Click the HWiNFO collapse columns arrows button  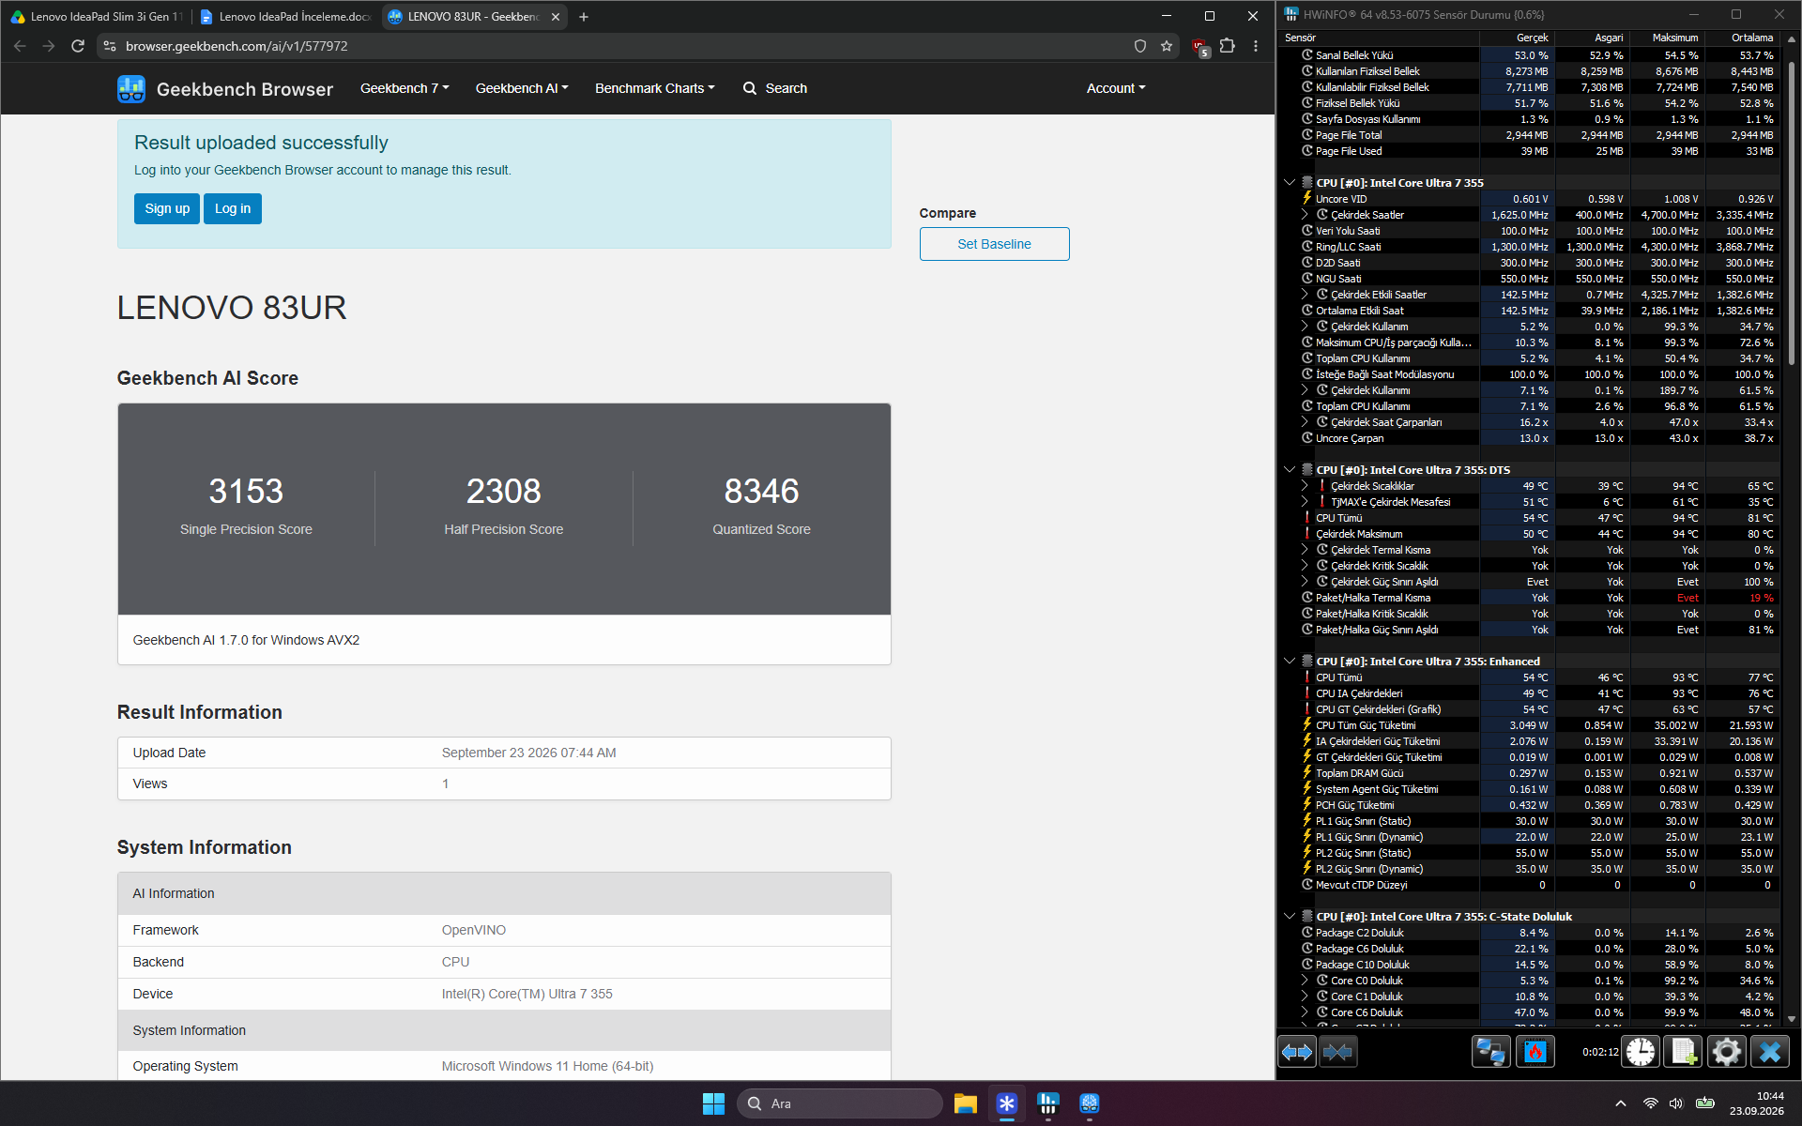[1338, 1052]
